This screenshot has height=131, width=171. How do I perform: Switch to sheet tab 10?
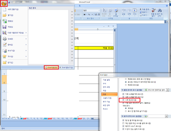(x=41, y=119)
